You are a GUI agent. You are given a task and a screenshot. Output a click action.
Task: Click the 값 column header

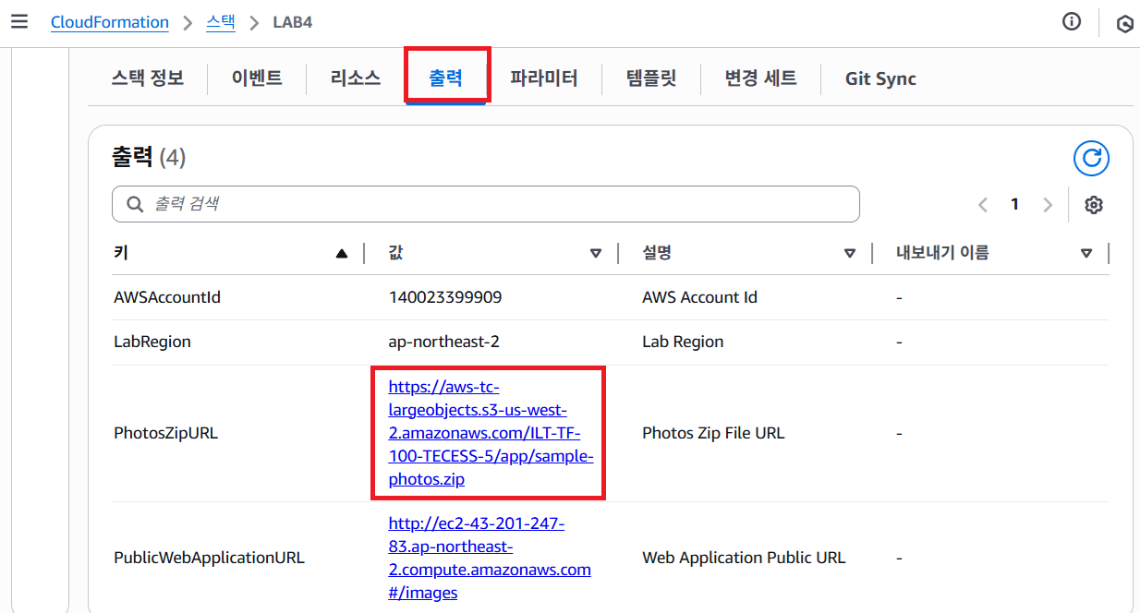pyautogui.click(x=397, y=253)
